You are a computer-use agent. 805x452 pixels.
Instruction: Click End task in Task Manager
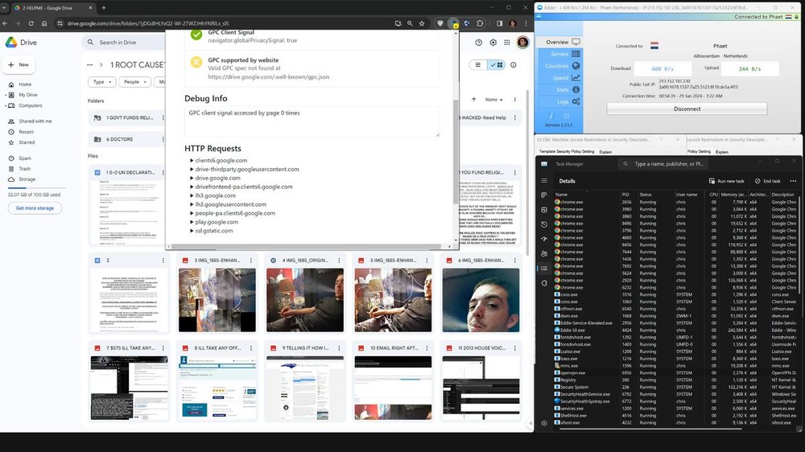(x=767, y=181)
